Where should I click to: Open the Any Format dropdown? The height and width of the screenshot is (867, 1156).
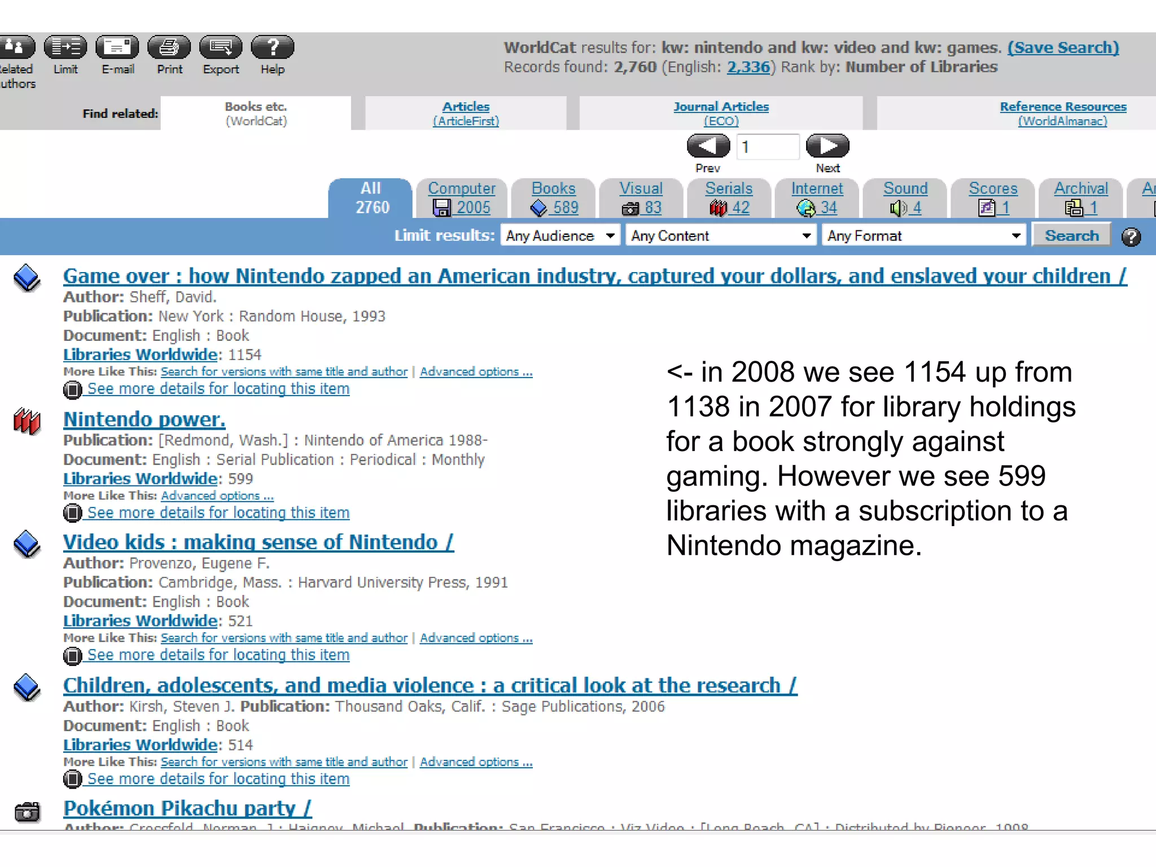(x=923, y=236)
